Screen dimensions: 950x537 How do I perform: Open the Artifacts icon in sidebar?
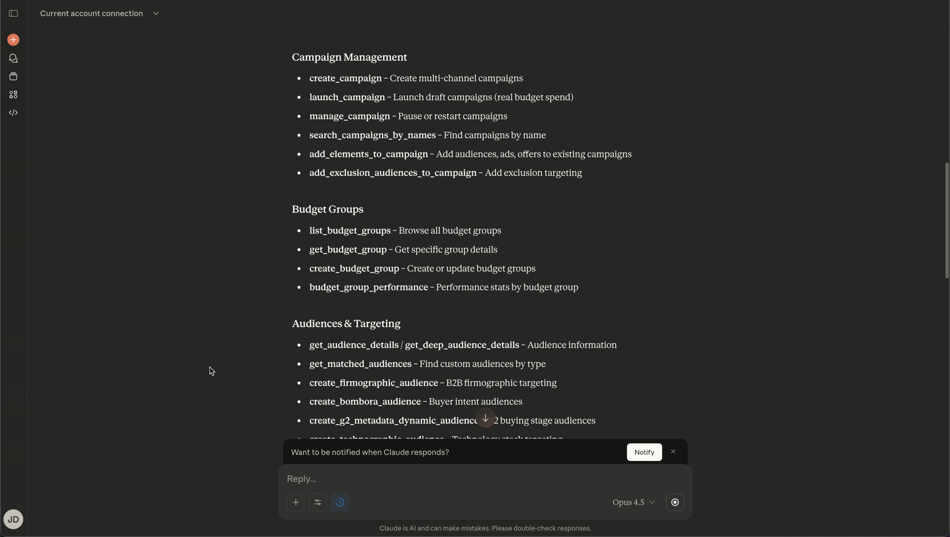tap(13, 95)
